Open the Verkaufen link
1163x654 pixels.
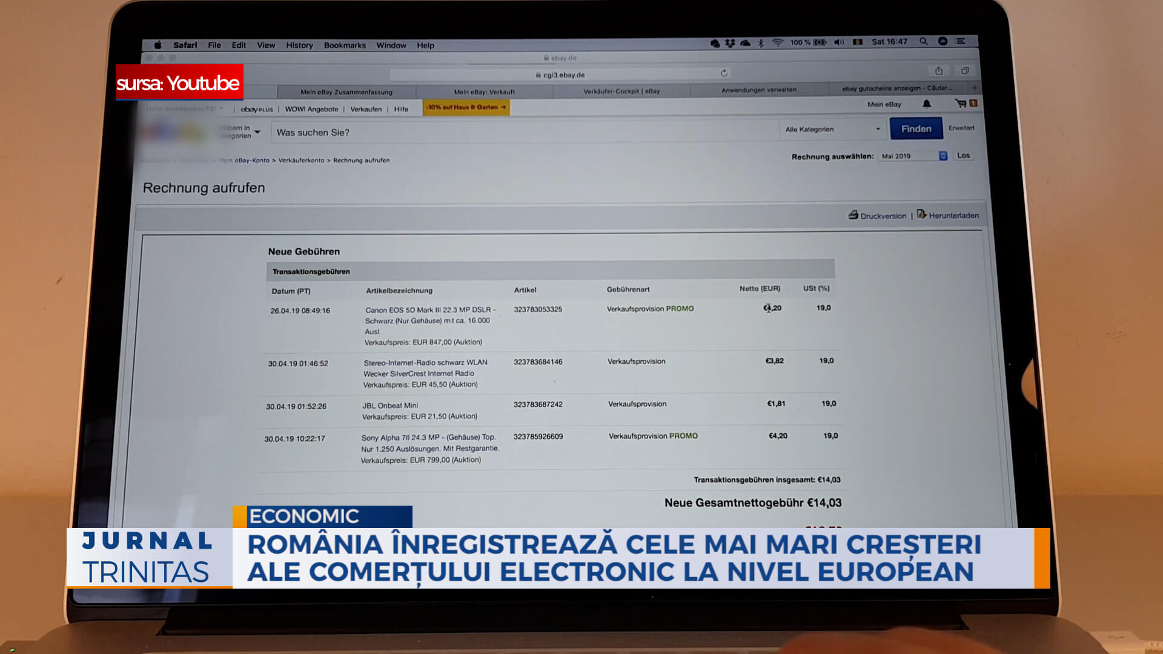(366, 109)
